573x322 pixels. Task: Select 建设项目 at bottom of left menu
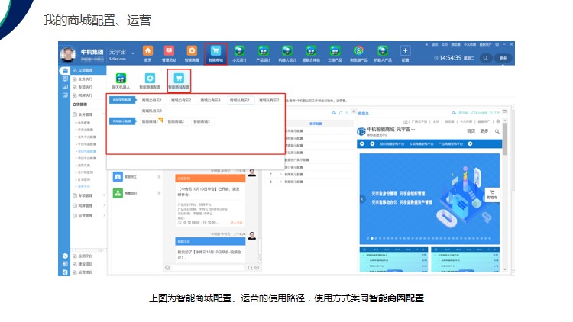point(85,264)
